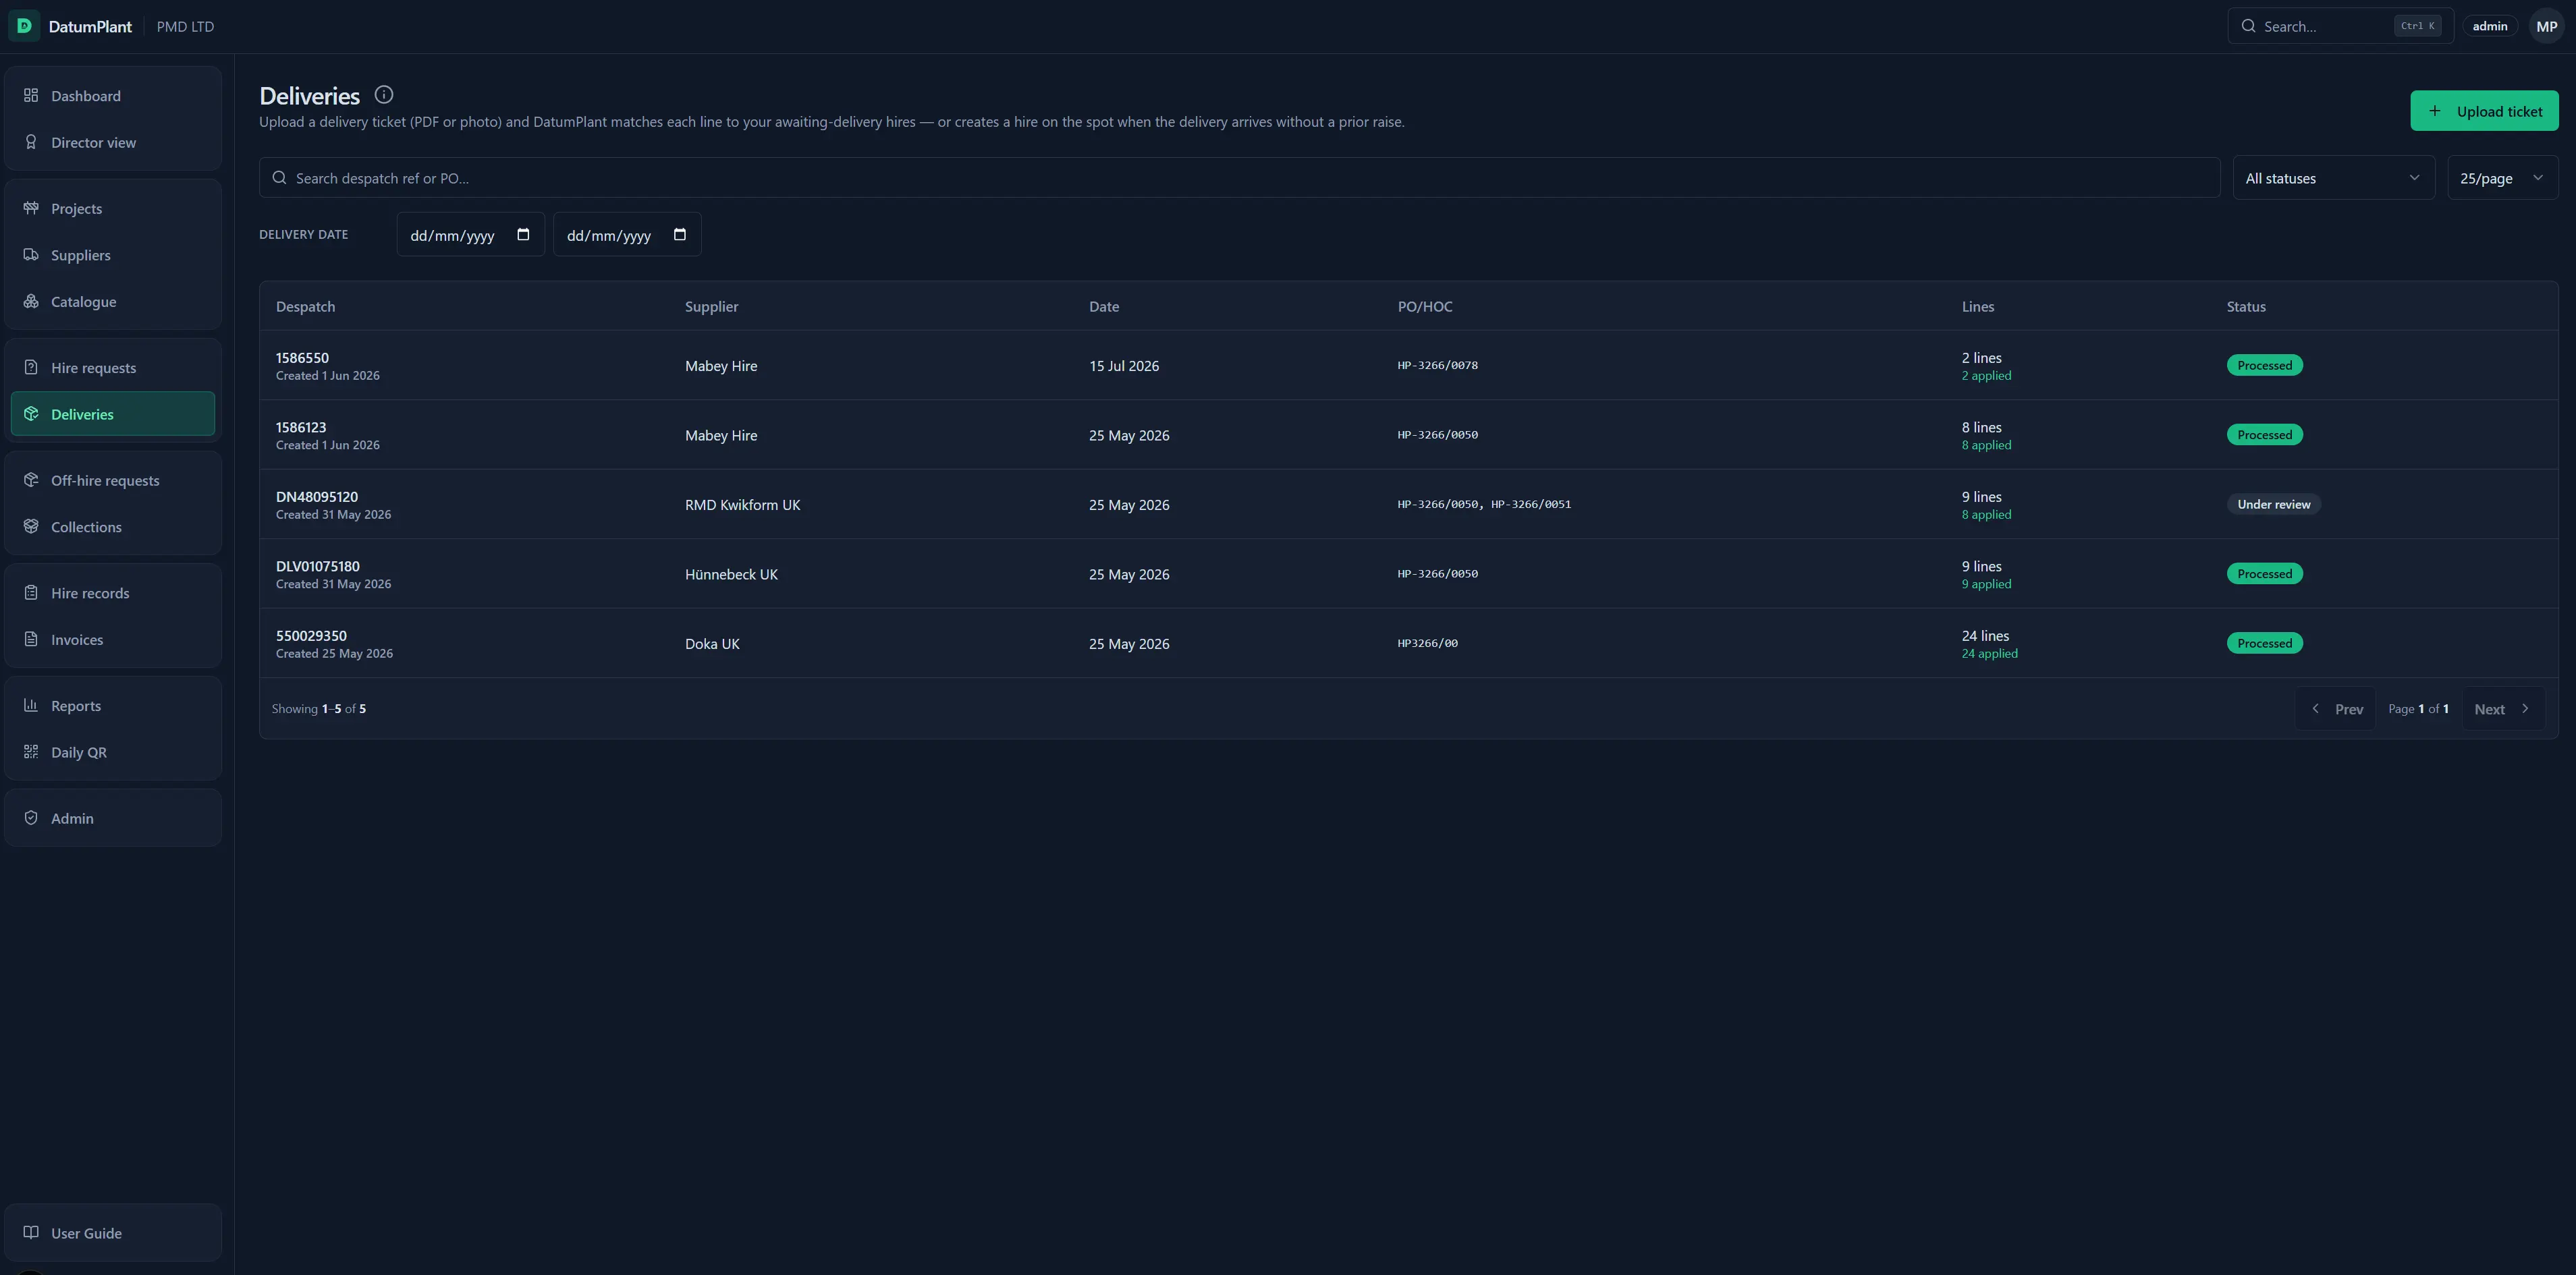Open the 25/page size dropdown

[x=2502, y=178]
